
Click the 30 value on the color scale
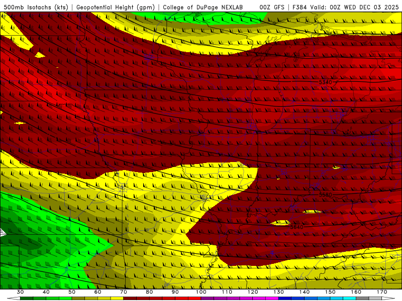pos(20,292)
